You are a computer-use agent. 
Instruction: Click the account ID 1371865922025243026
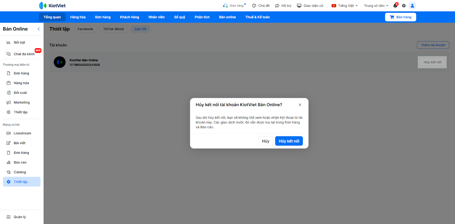click(85, 65)
